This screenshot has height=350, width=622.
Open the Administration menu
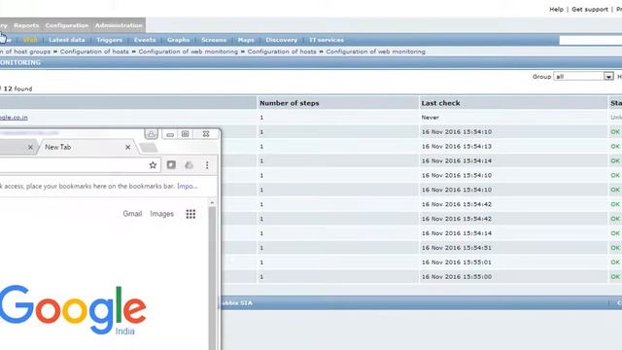119,25
